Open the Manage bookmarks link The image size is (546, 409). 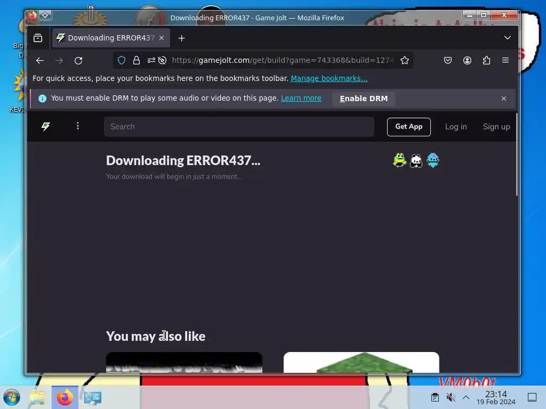329,79
